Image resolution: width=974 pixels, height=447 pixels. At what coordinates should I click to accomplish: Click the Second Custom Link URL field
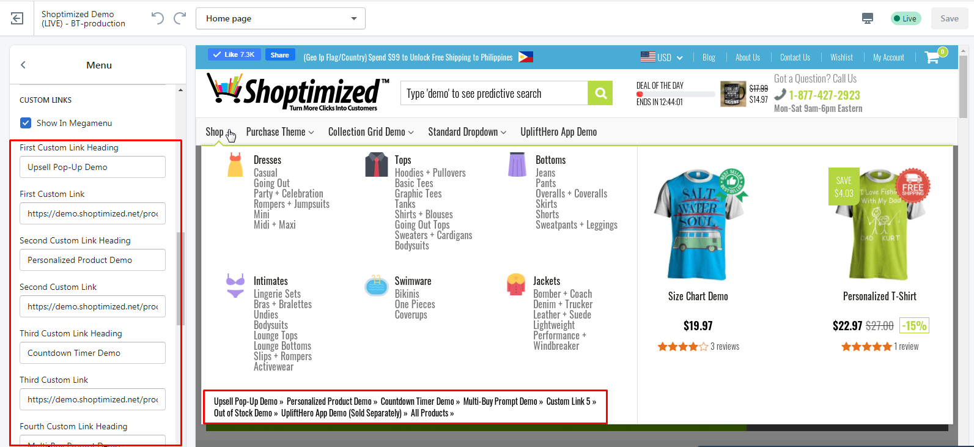point(92,306)
